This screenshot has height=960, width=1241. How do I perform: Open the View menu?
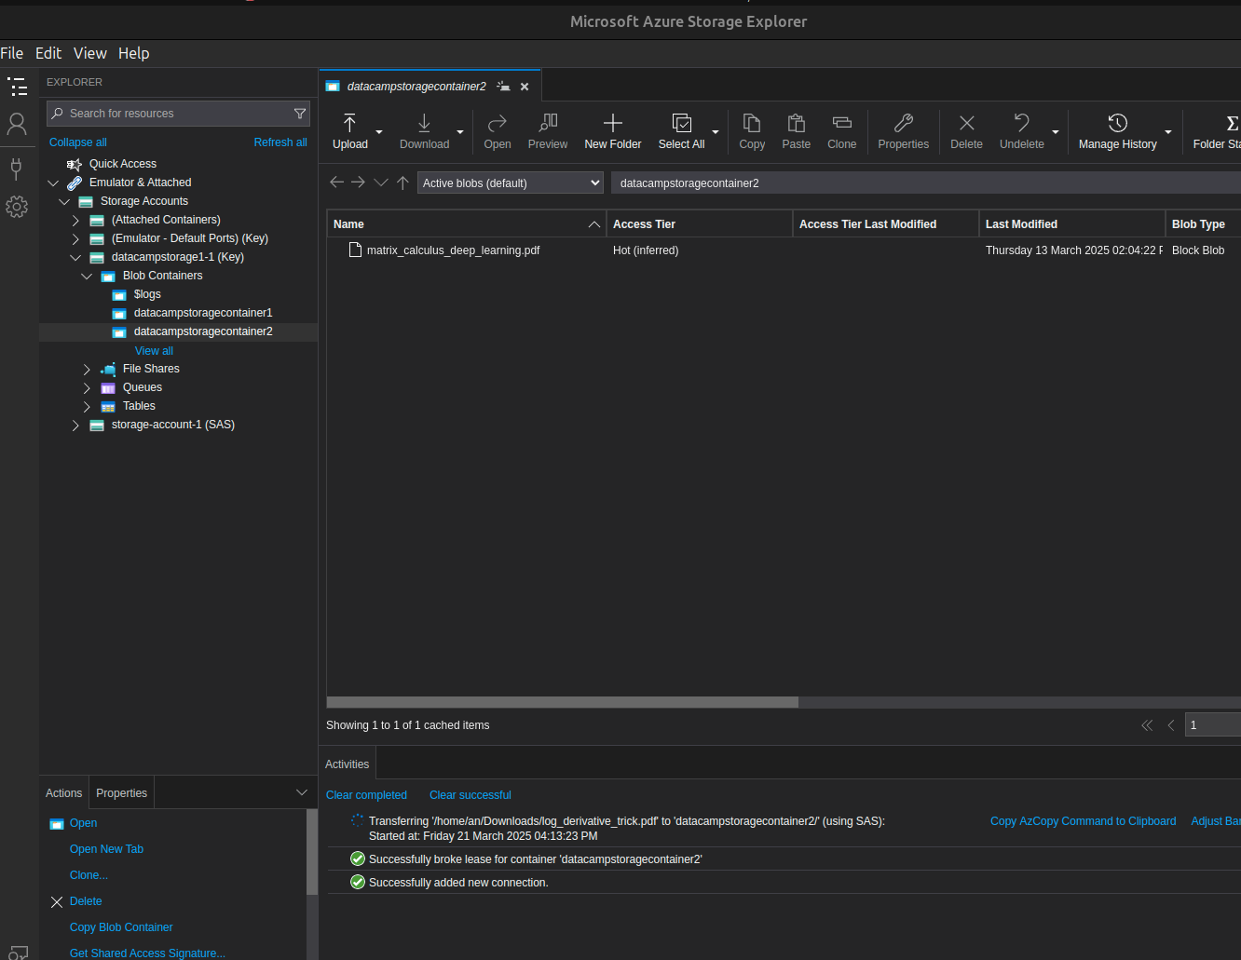tap(90, 53)
